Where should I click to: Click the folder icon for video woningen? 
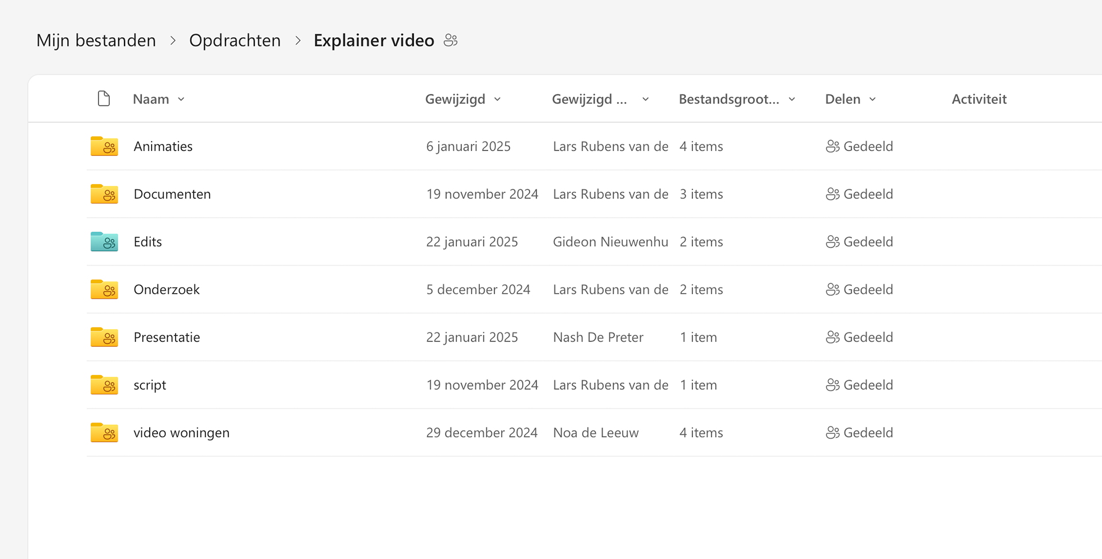[x=104, y=433]
